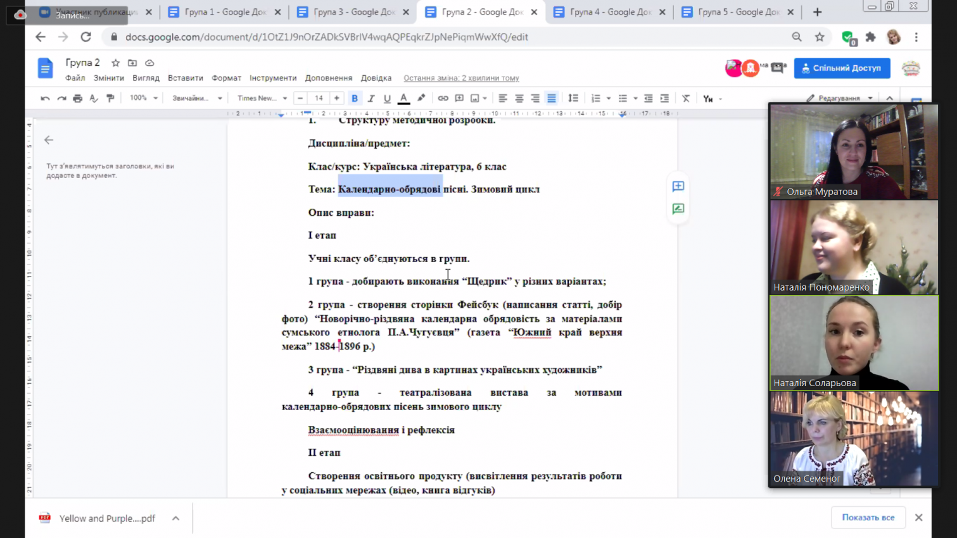
Task: Open the text color picker
Action: 403,99
